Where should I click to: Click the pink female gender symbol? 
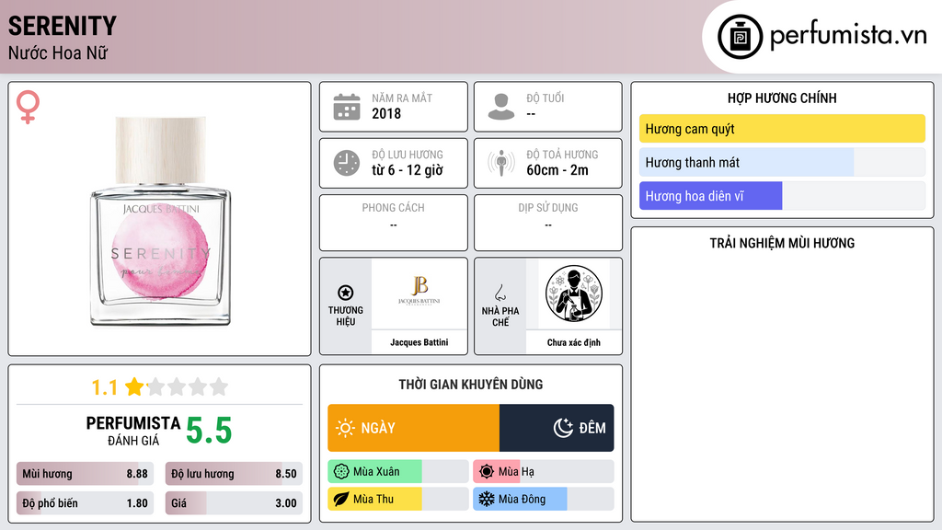(28, 107)
